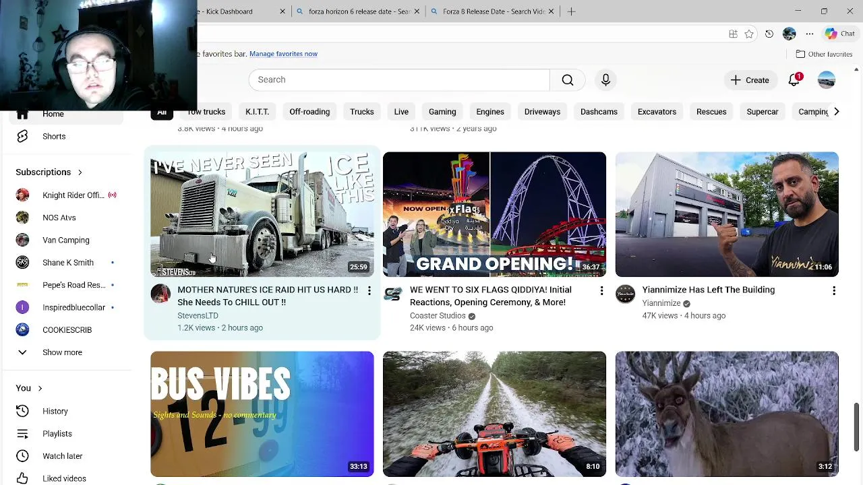Open COOKIESCRIB channel subscription
This screenshot has width=863, height=485.
pos(66,330)
